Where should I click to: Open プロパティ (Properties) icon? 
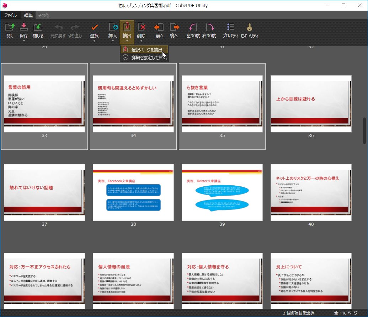230,27
